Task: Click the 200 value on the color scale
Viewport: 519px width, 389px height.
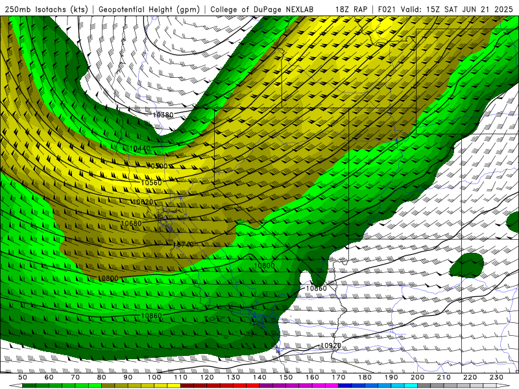Action: pos(418,377)
